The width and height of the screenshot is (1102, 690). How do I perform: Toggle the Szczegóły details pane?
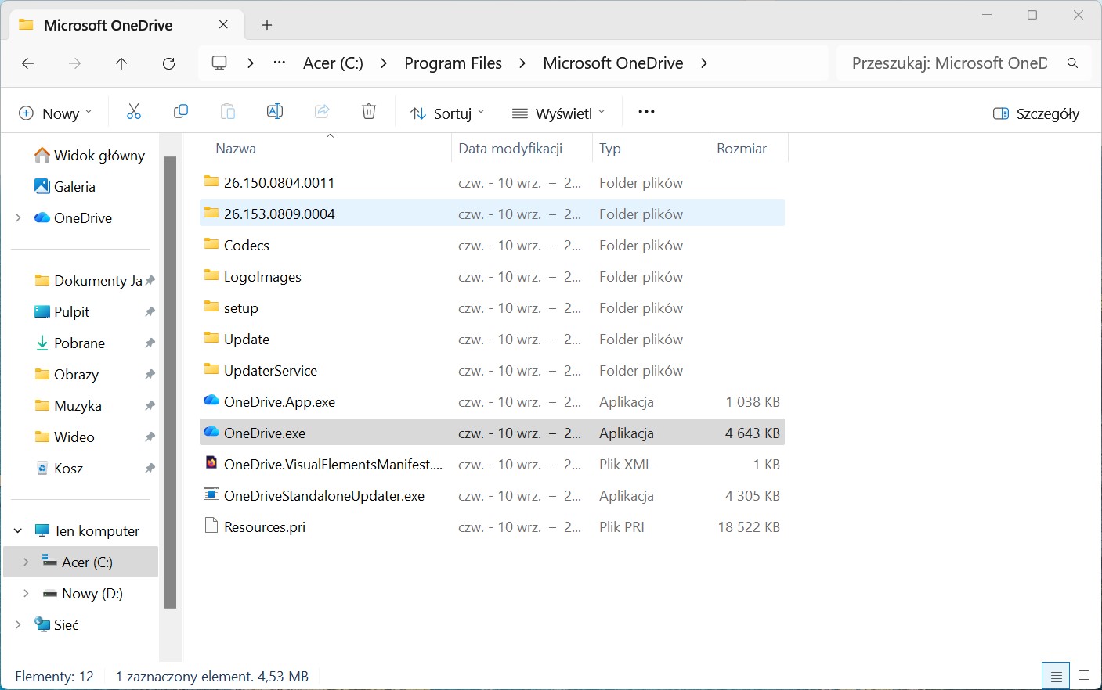[x=1035, y=113]
